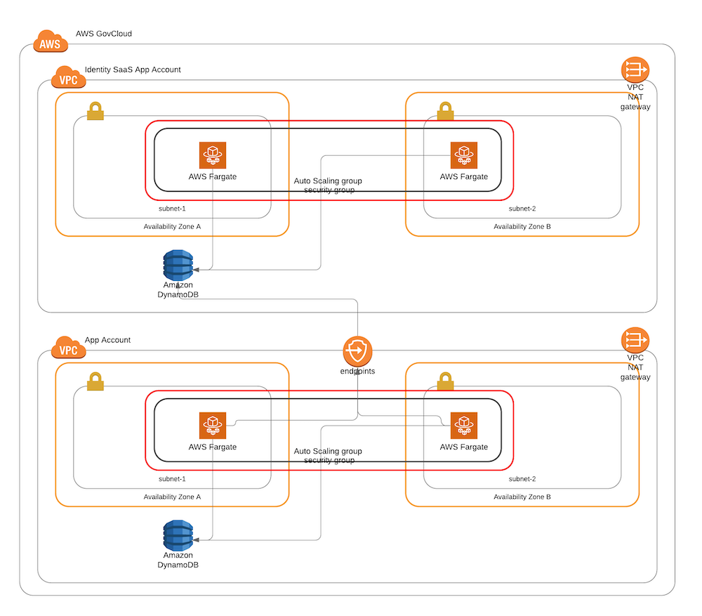Image resolution: width=702 pixels, height=616 pixels.
Task: Select the VPC NAT gateway icon top right
Action: pos(635,69)
